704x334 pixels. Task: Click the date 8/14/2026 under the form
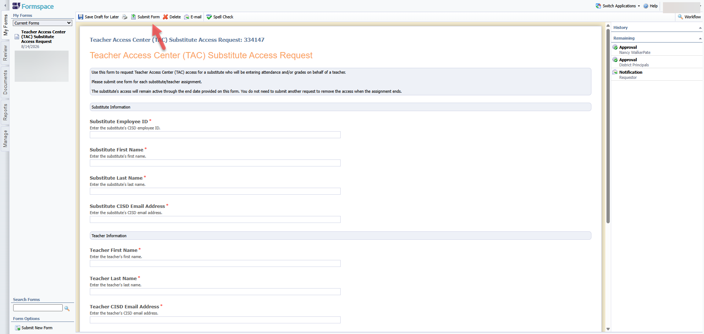pyautogui.click(x=30, y=47)
